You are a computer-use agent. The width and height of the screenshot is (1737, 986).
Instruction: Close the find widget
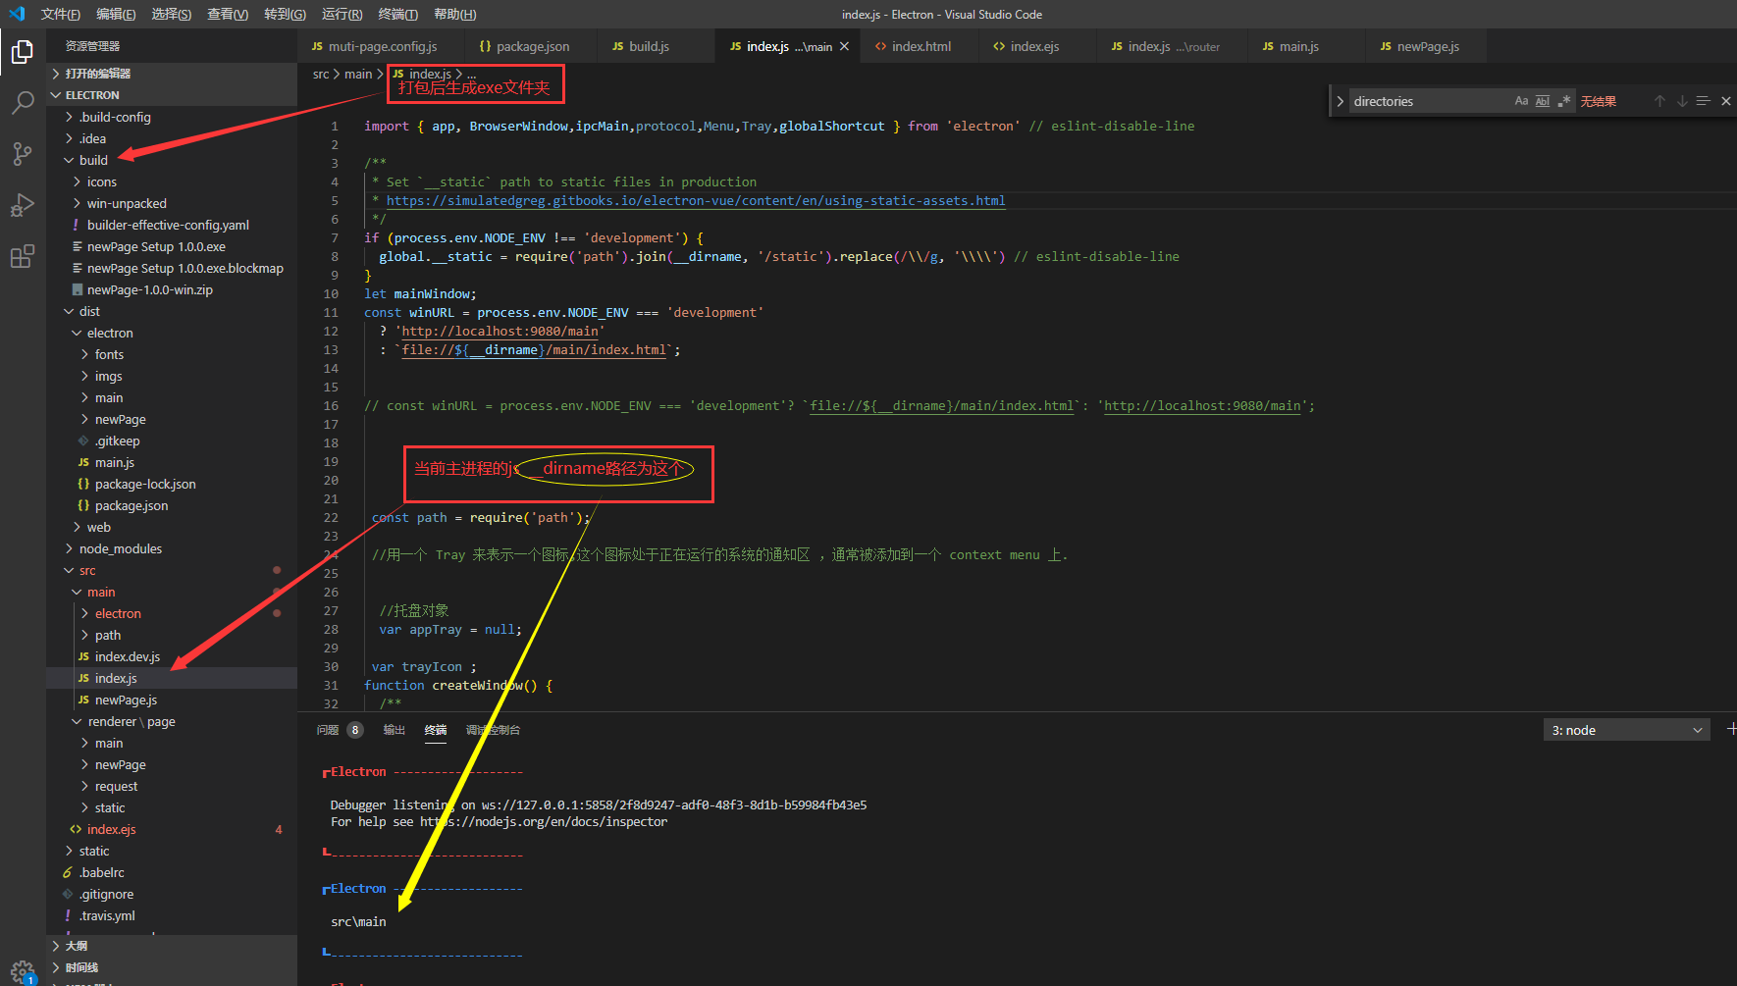pyautogui.click(x=1726, y=101)
